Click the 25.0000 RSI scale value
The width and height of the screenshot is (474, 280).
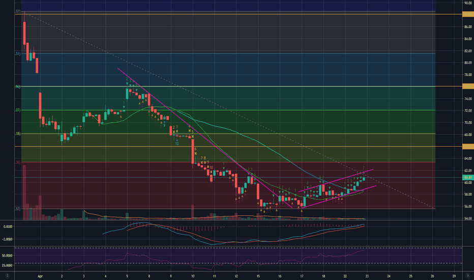coord(7,265)
